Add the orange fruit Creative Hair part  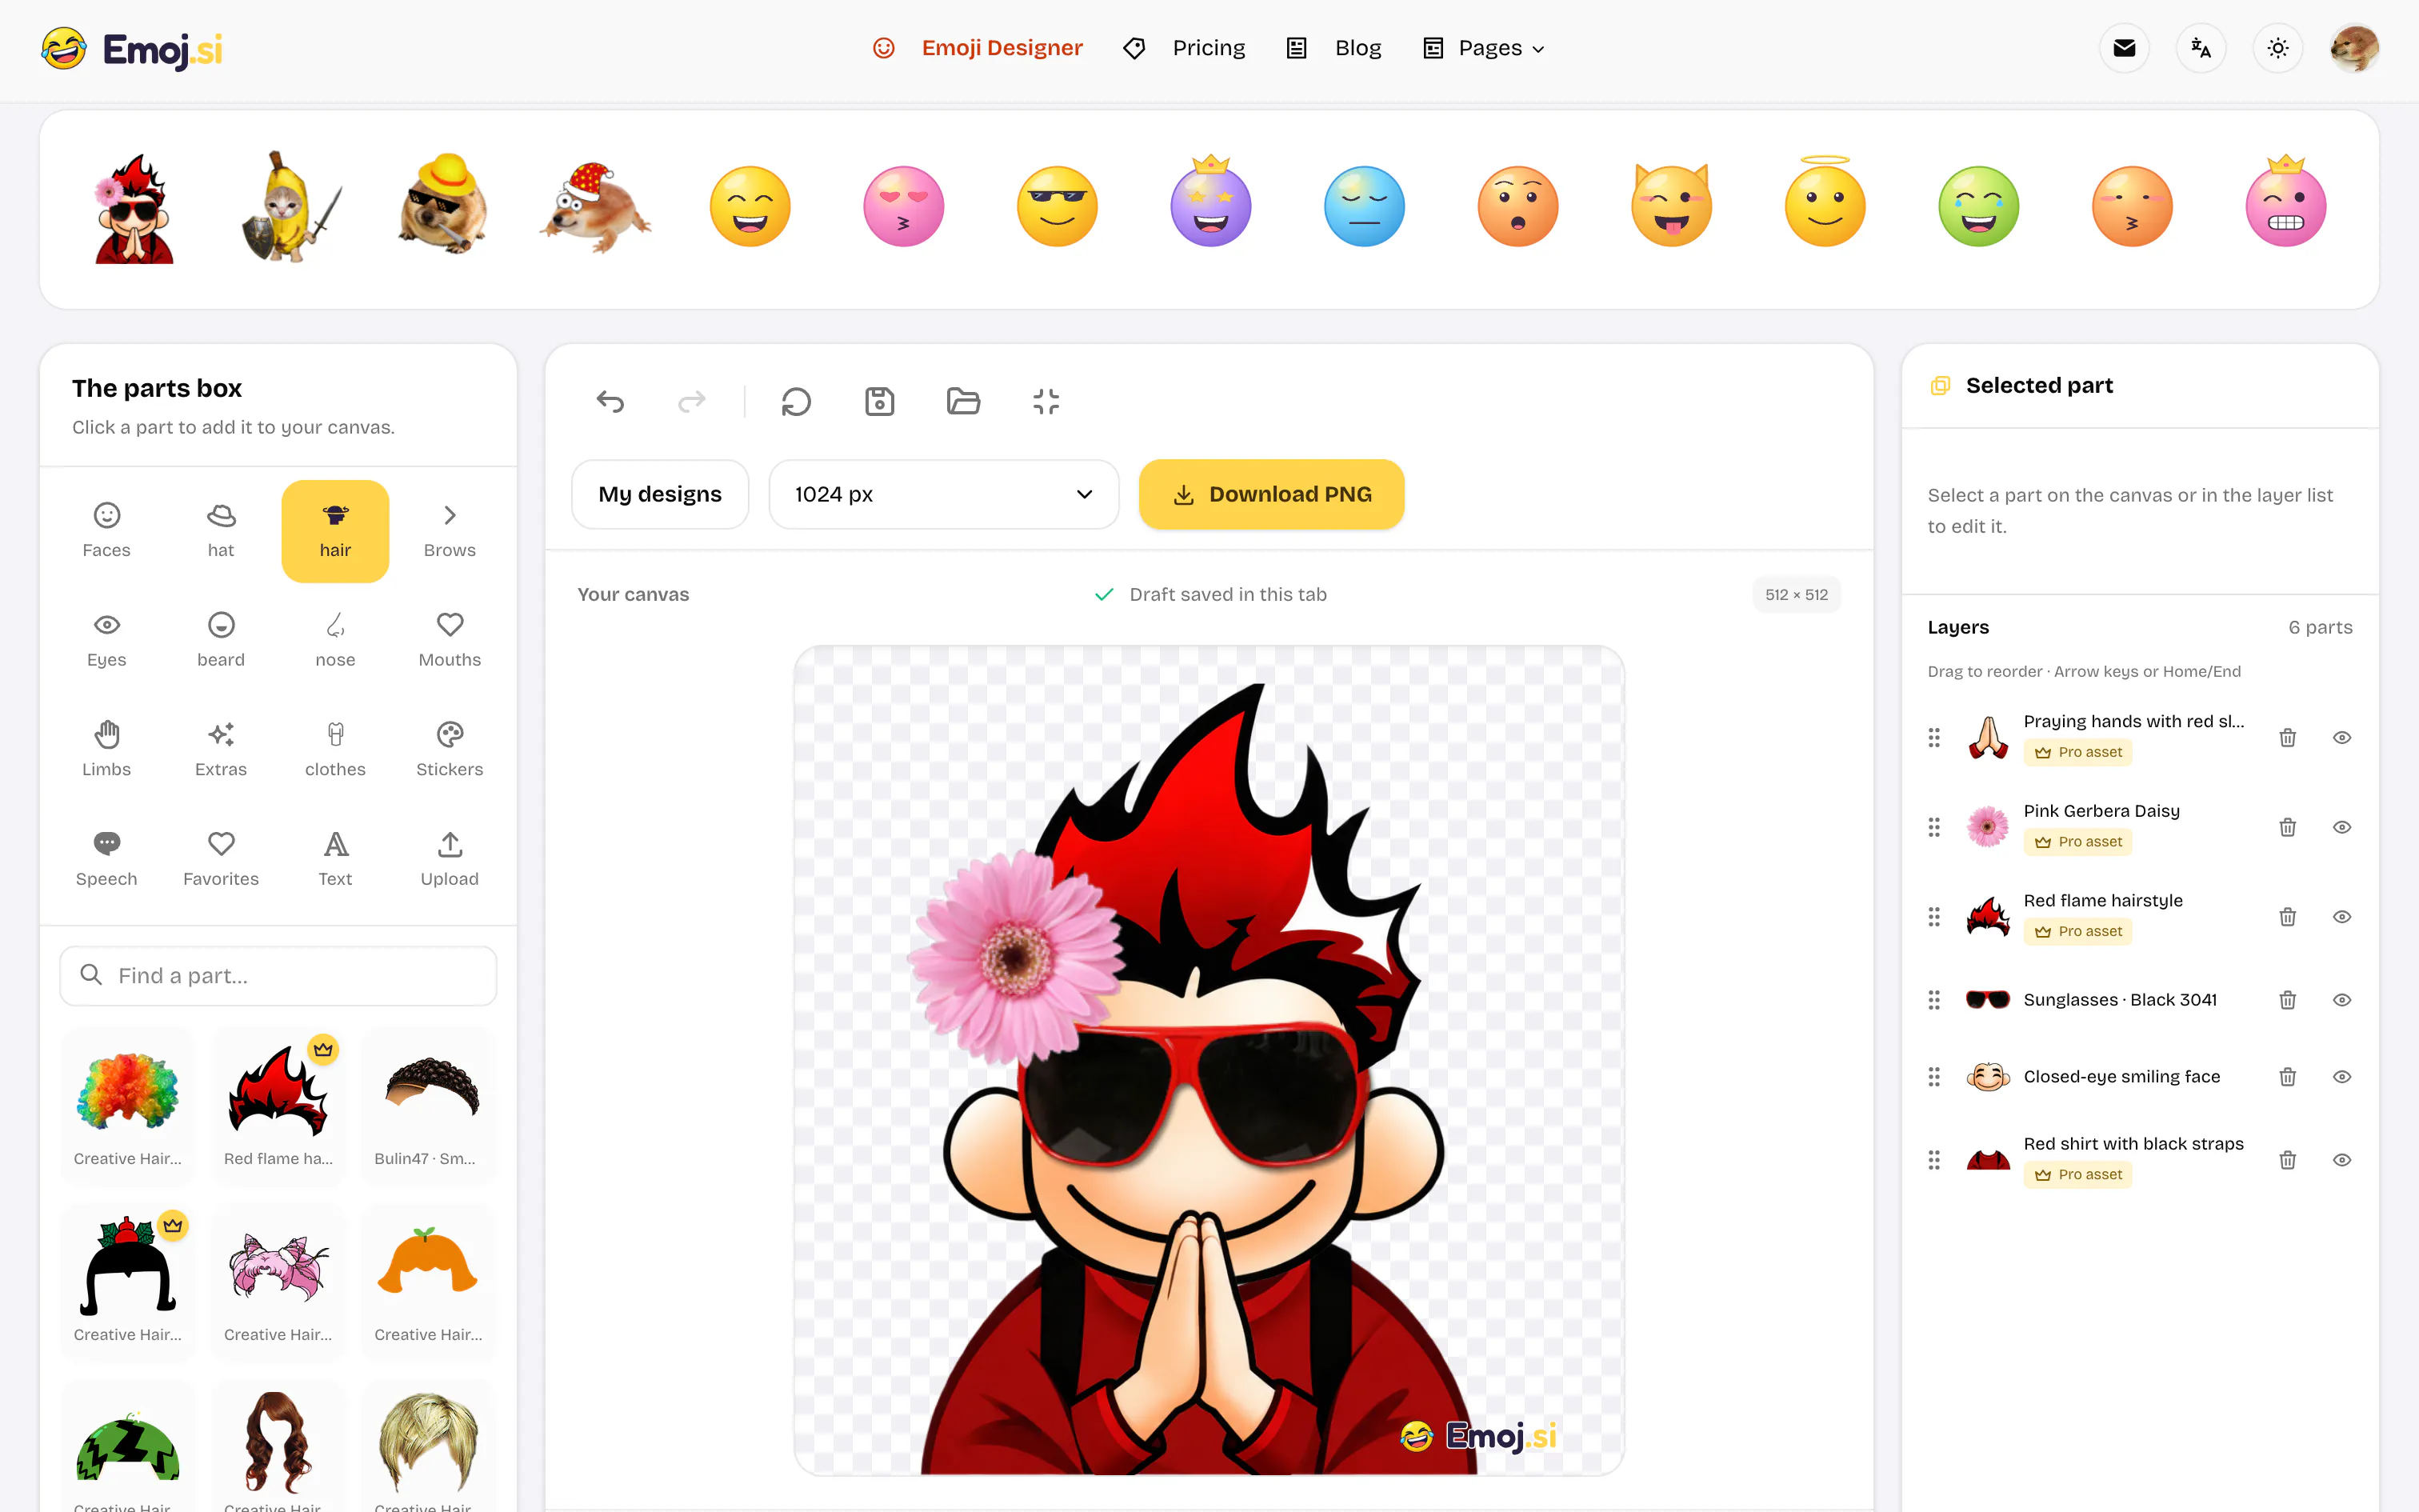coord(428,1281)
